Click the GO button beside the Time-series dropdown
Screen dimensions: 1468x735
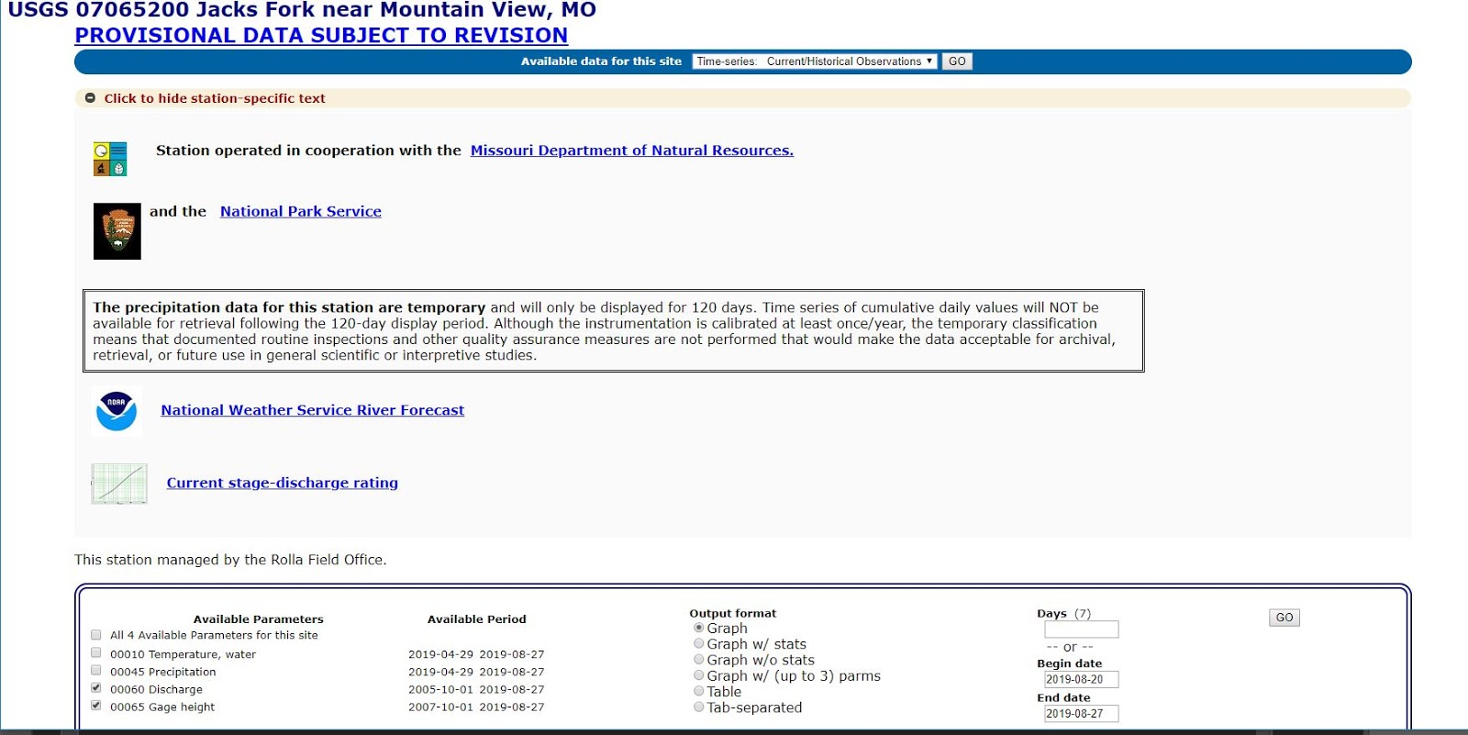click(957, 61)
